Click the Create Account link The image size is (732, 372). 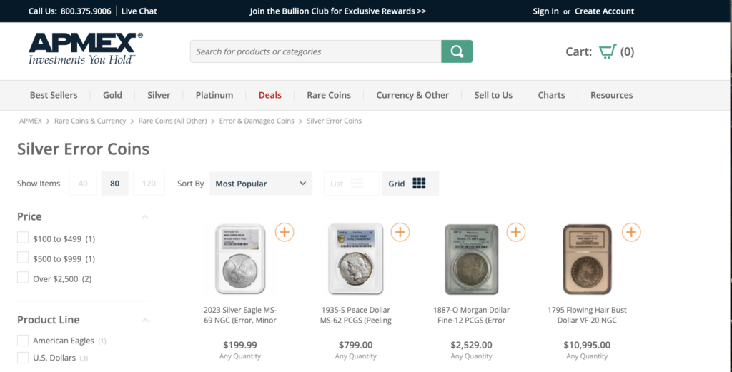point(605,11)
